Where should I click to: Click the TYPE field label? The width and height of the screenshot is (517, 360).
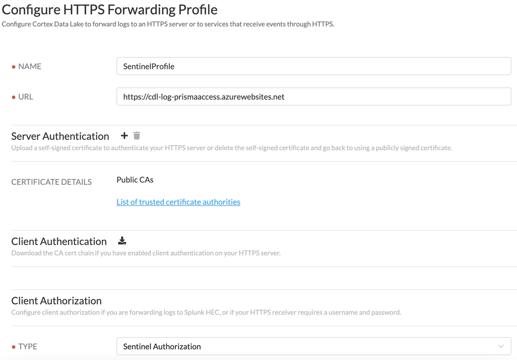click(27, 347)
